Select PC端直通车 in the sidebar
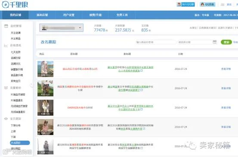The image size is (238, 157). [17, 100]
